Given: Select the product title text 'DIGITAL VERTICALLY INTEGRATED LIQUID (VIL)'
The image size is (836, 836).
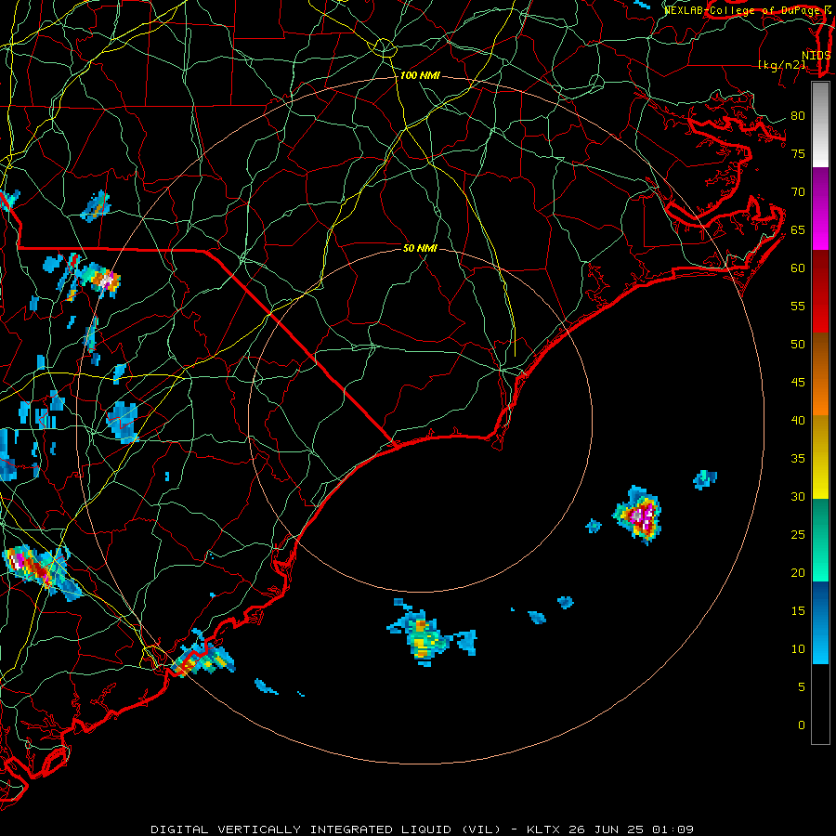Looking at the screenshot, I should [326, 829].
